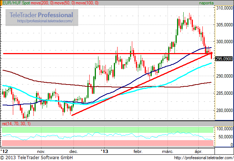Select the rsi(14, 70, 30, 1) label

(16, 124)
